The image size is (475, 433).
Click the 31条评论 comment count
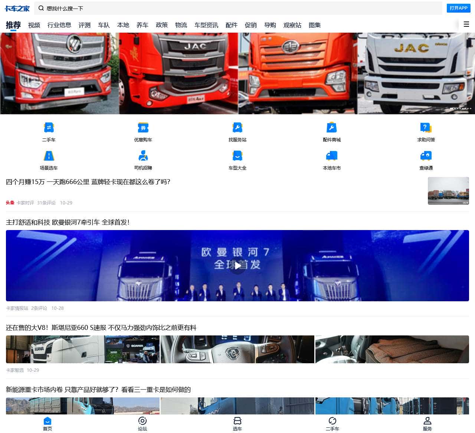pyautogui.click(x=46, y=203)
